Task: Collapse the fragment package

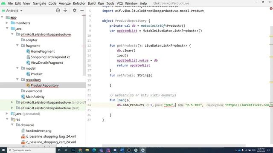Action: click(x=17, y=45)
